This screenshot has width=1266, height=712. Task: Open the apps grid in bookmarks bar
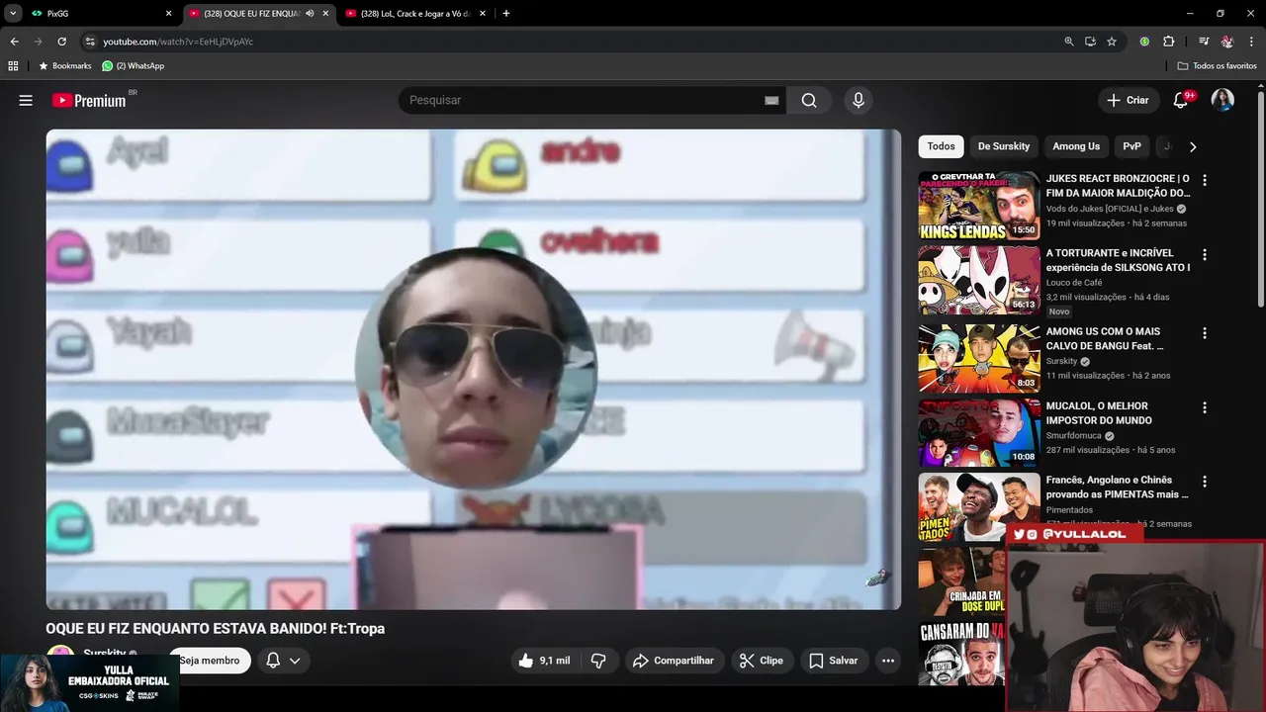pyautogui.click(x=13, y=66)
